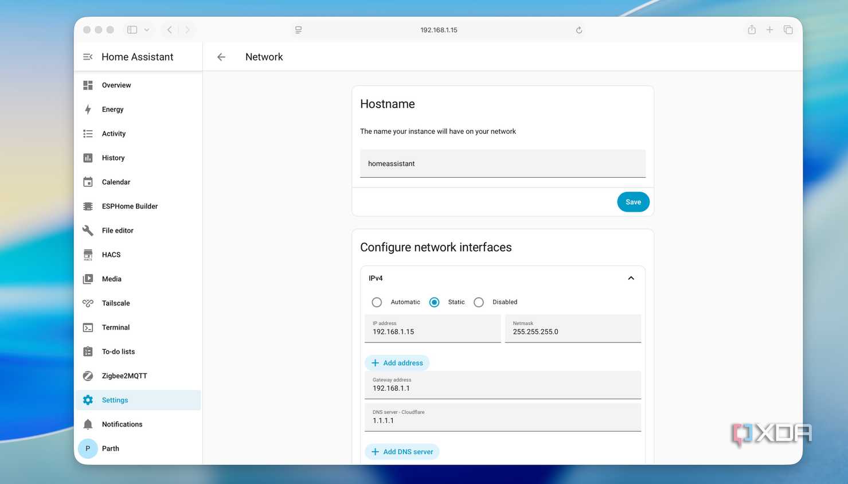The image size is (848, 484).
Task: Click the HACS store icon
Action: point(88,255)
